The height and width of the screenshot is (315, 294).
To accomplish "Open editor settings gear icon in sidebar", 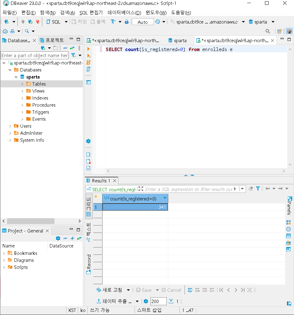I will pos(88,141).
